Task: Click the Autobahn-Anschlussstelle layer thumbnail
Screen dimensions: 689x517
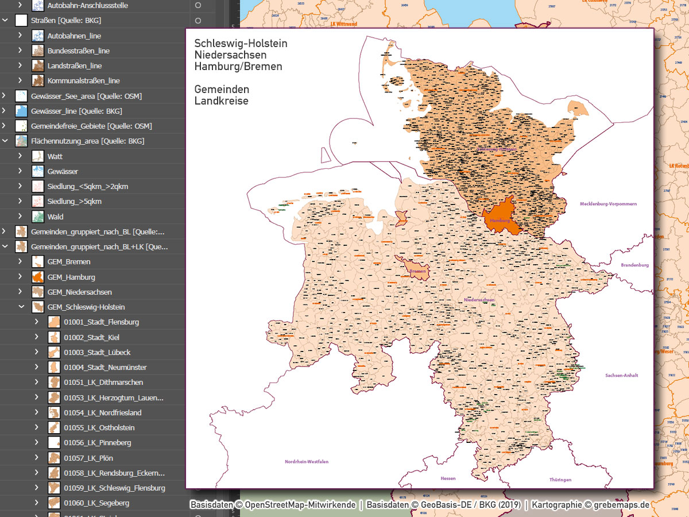Action: 37,6
